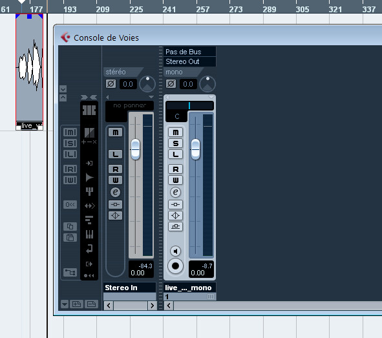Open Stereo Out output routing dropdown
The image size is (382, 338).
tap(189, 61)
